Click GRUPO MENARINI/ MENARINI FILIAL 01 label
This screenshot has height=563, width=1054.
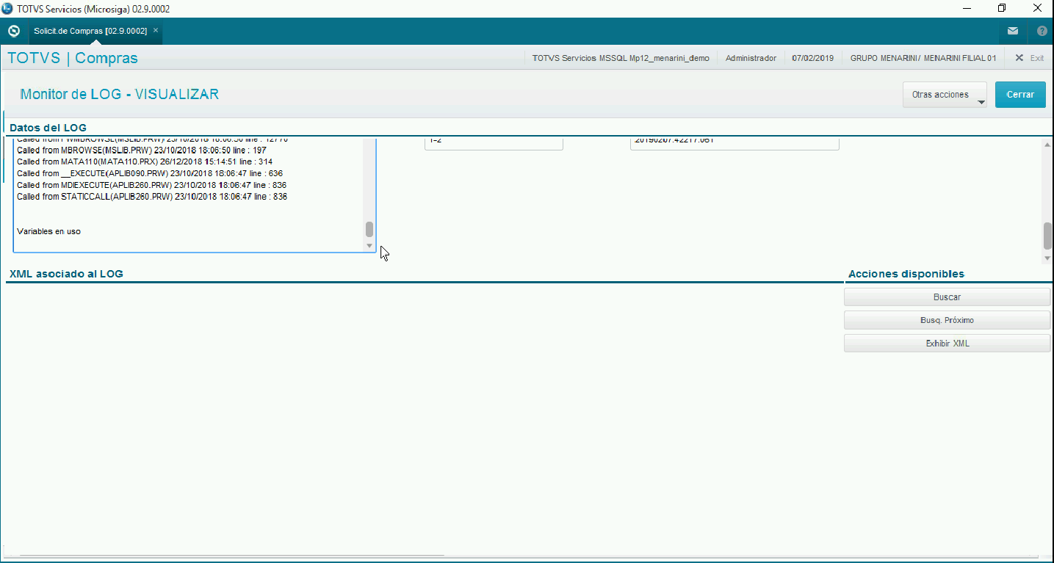pos(923,58)
